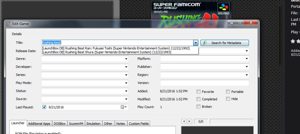
Task: Click the scrollbar in LaunchBox details panel
Action: click(x=279, y=35)
